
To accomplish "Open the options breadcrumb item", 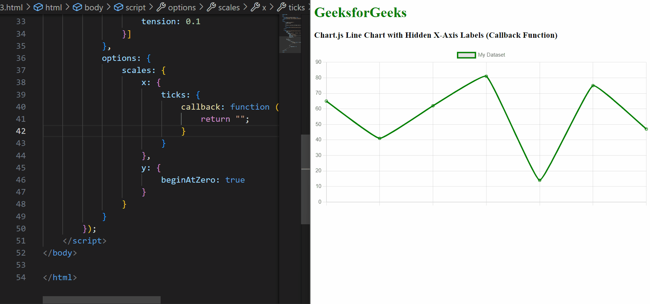I will coord(182,7).
